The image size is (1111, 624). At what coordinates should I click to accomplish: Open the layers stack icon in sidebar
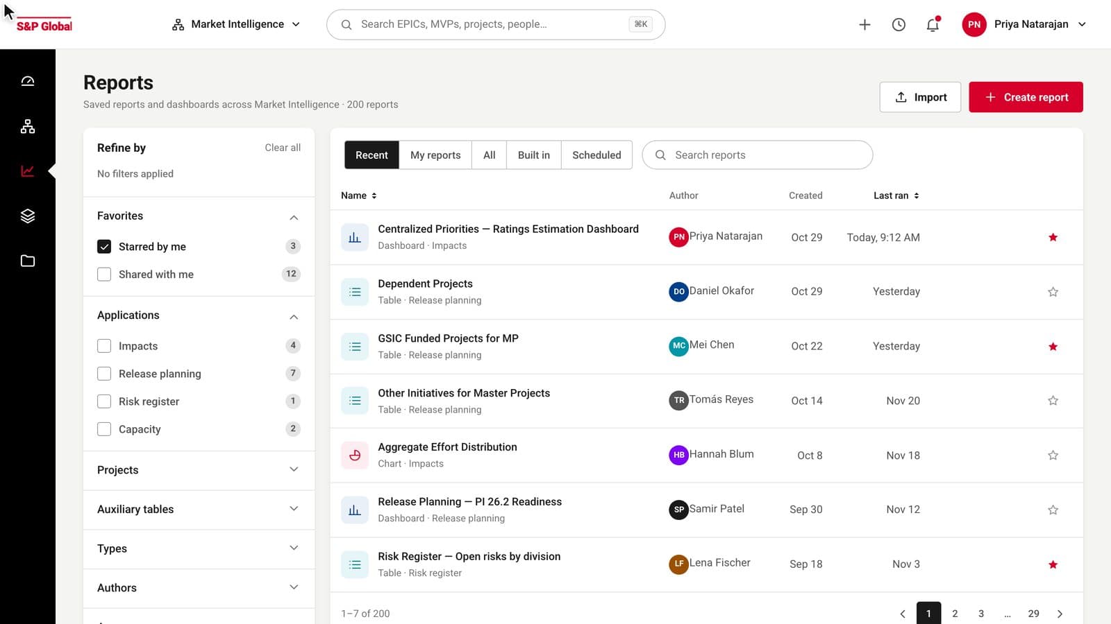pos(28,216)
